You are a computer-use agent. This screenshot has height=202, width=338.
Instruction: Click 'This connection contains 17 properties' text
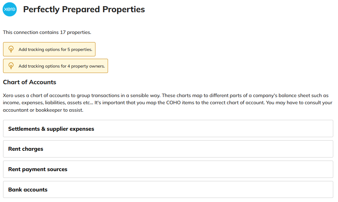47,33
